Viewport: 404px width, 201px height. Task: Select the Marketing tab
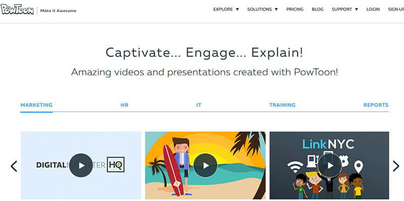point(36,105)
